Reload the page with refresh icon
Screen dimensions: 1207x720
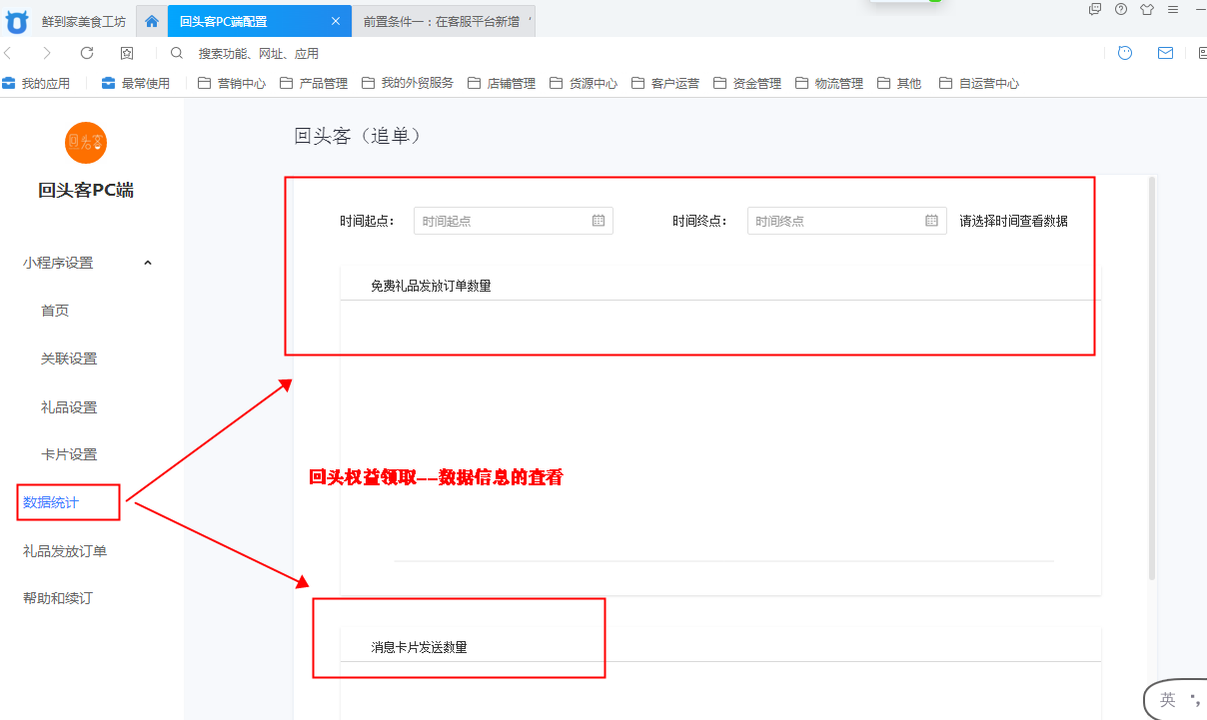click(x=87, y=53)
